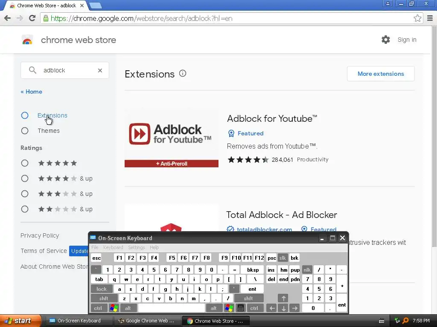
Task: Go back via the « Home link
Action: click(32, 92)
